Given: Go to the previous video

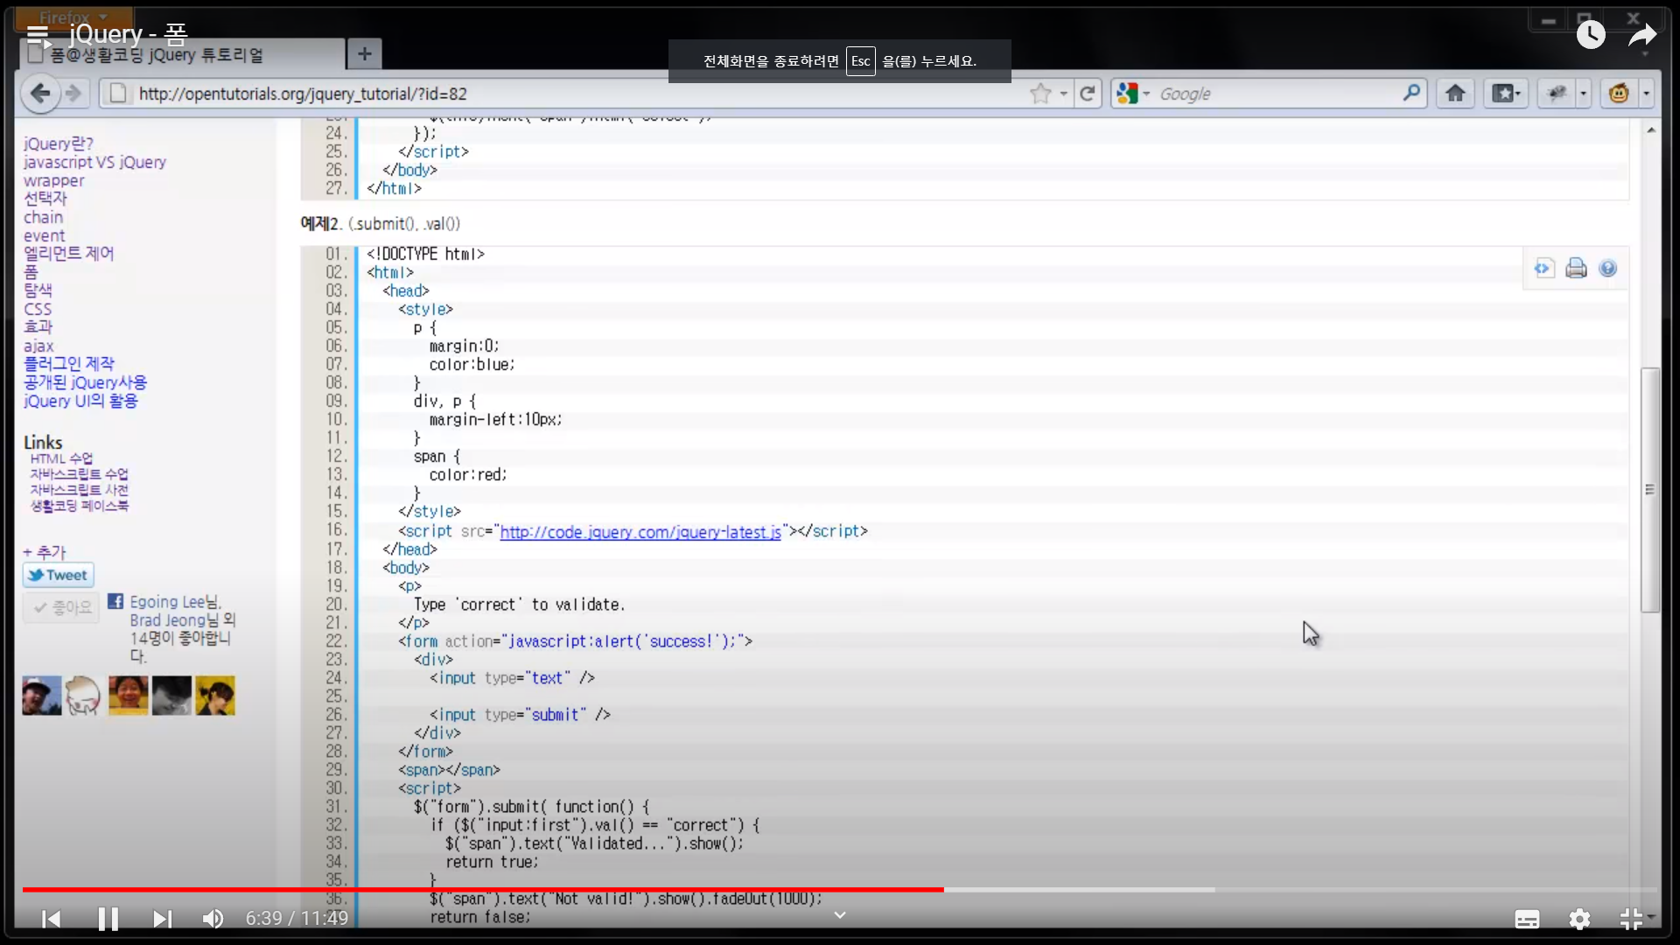Looking at the screenshot, I should coord(52,919).
